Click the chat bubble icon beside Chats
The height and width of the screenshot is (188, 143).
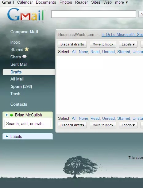pyautogui.click(x=25, y=57)
